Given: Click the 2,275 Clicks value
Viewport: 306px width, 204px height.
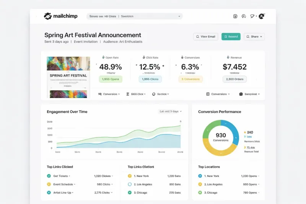Looking at the screenshot, I should click(102, 193).
